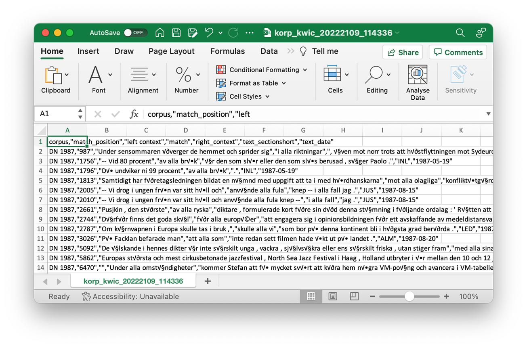Click the Redo circular arrow icon
This screenshot has width=527, height=348.
(233, 33)
